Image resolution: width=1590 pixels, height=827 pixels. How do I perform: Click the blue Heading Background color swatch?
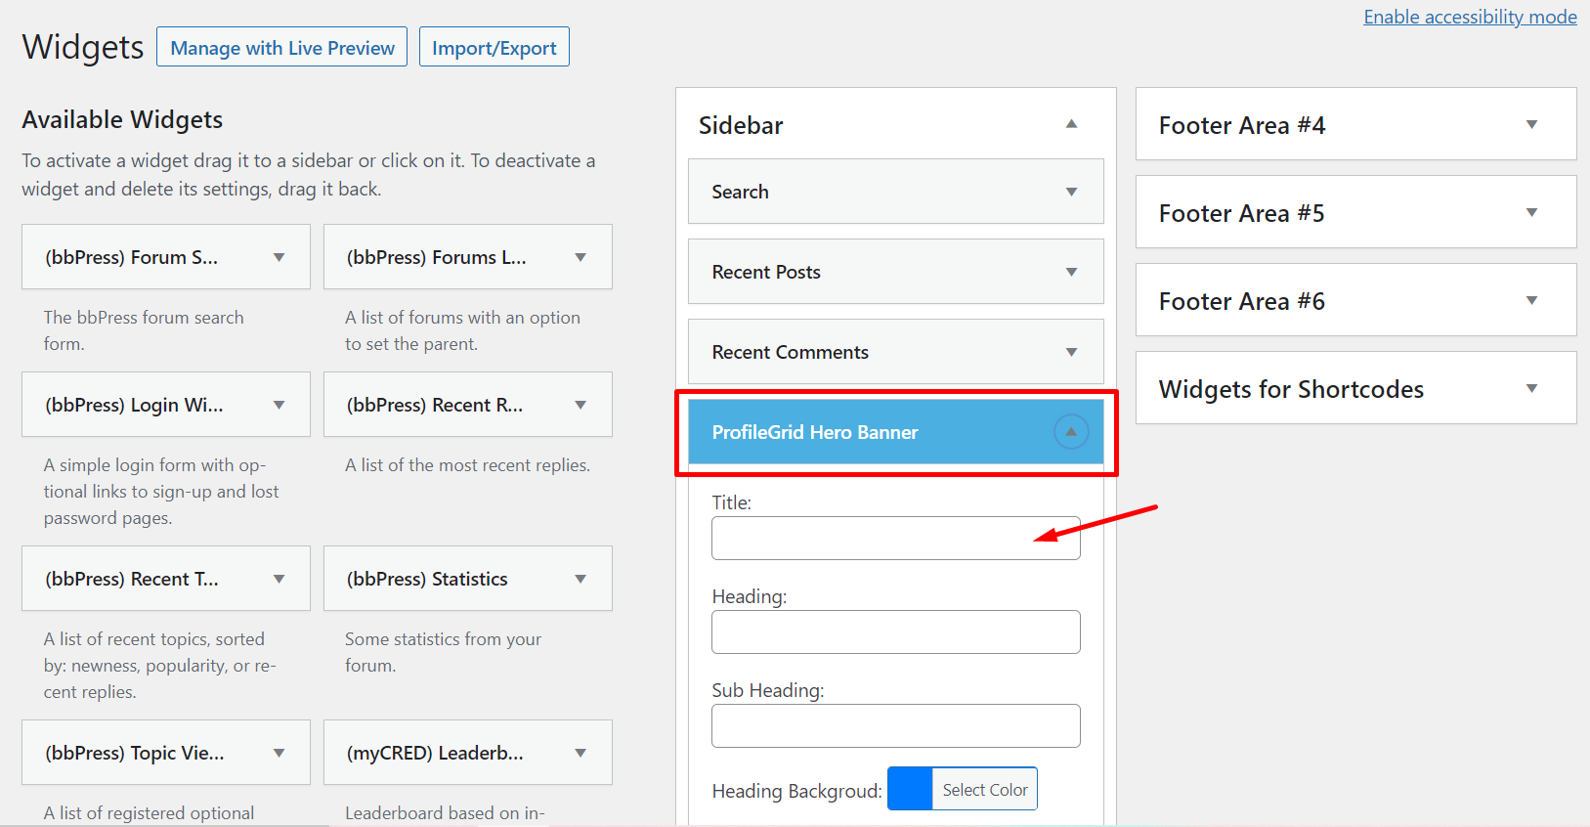click(x=910, y=789)
